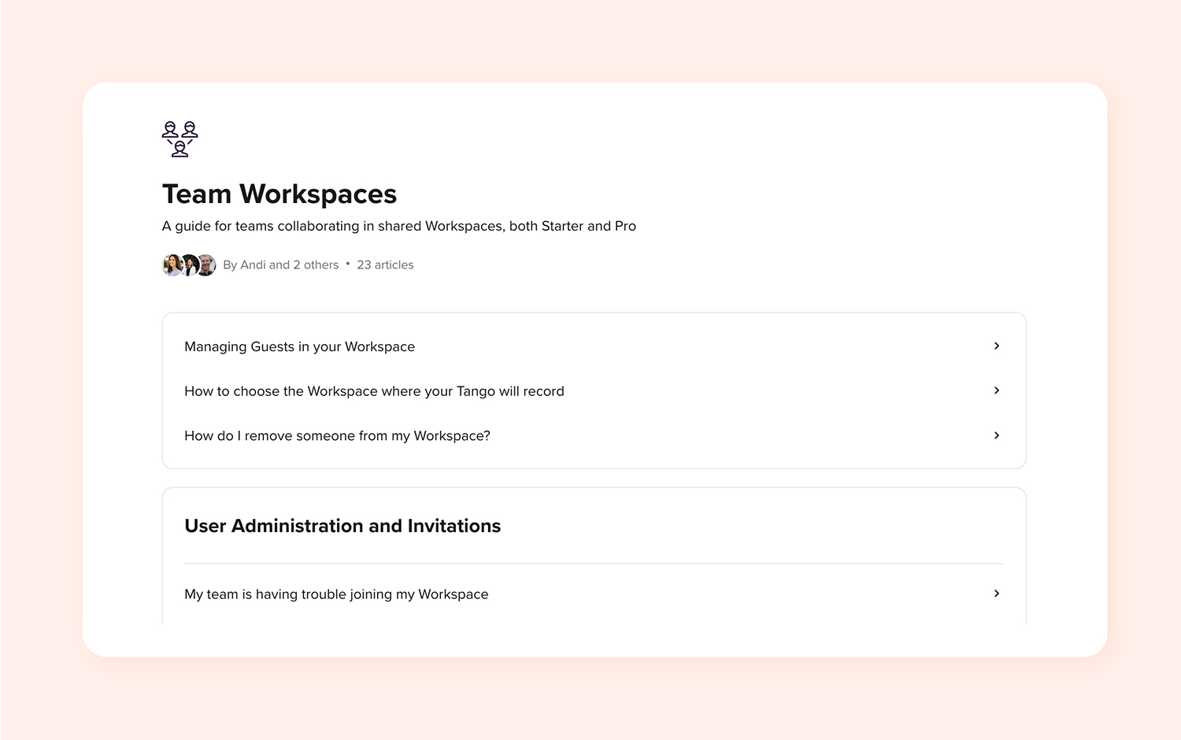Click the chevron beside Managing Guests article
The height and width of the screenshot is (740, 1181).
pyautogui.click(x=995, y=346)
